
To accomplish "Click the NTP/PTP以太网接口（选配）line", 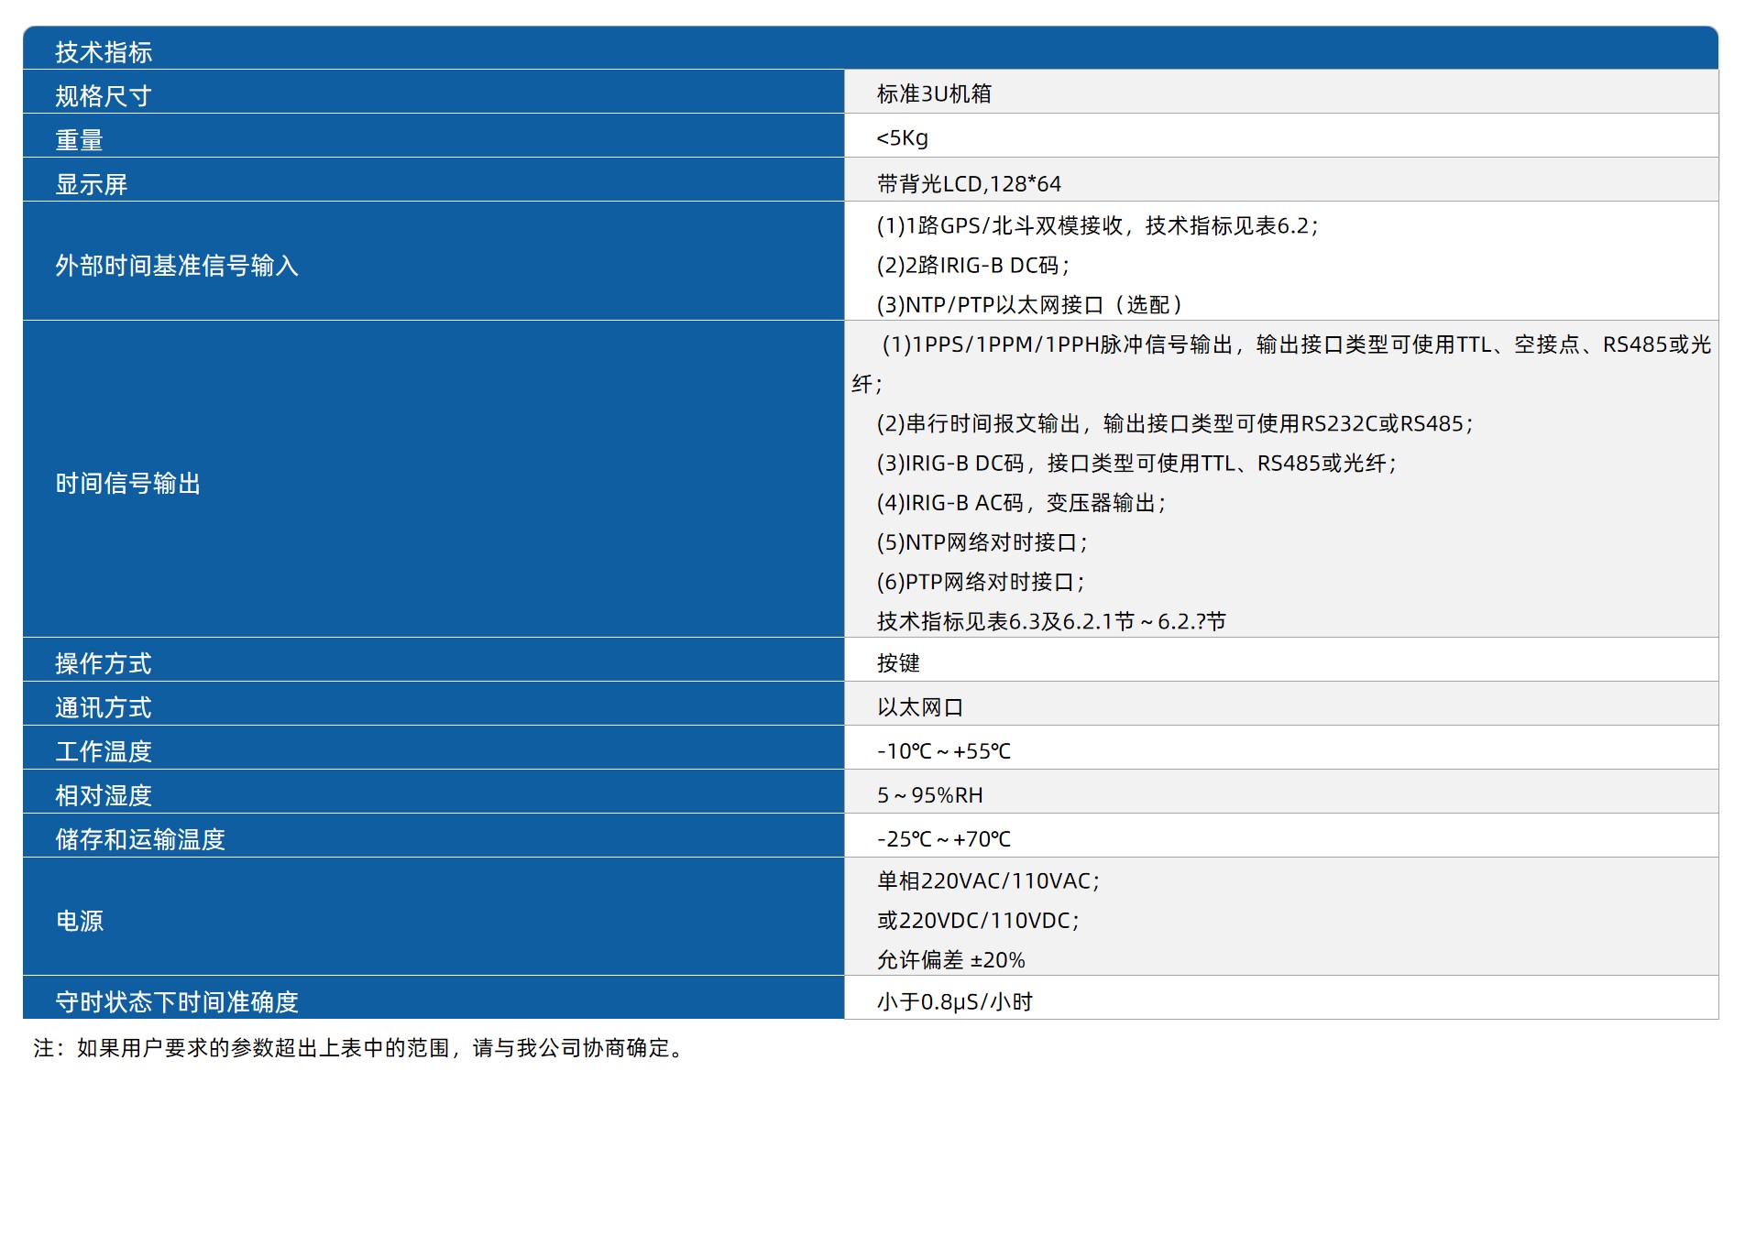I will click(x=1029, y=304).
